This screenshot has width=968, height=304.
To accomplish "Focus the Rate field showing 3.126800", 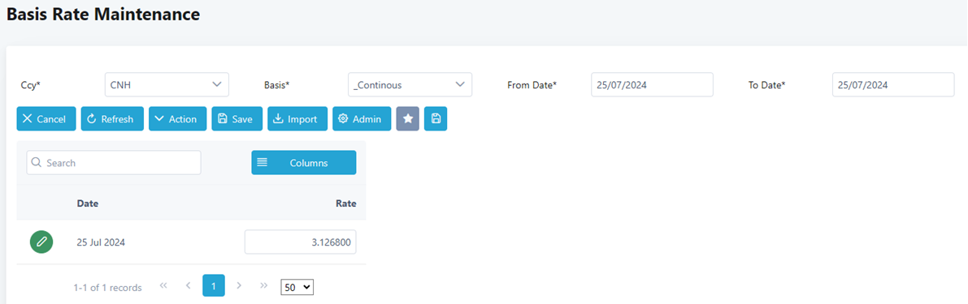I will pos(301,242).
